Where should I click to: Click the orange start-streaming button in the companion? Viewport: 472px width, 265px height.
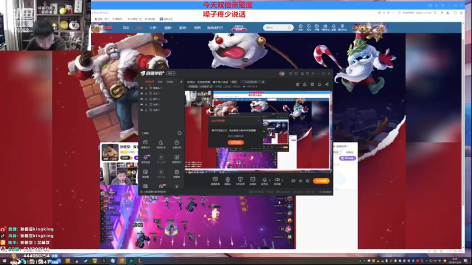[x=321, y=181]
